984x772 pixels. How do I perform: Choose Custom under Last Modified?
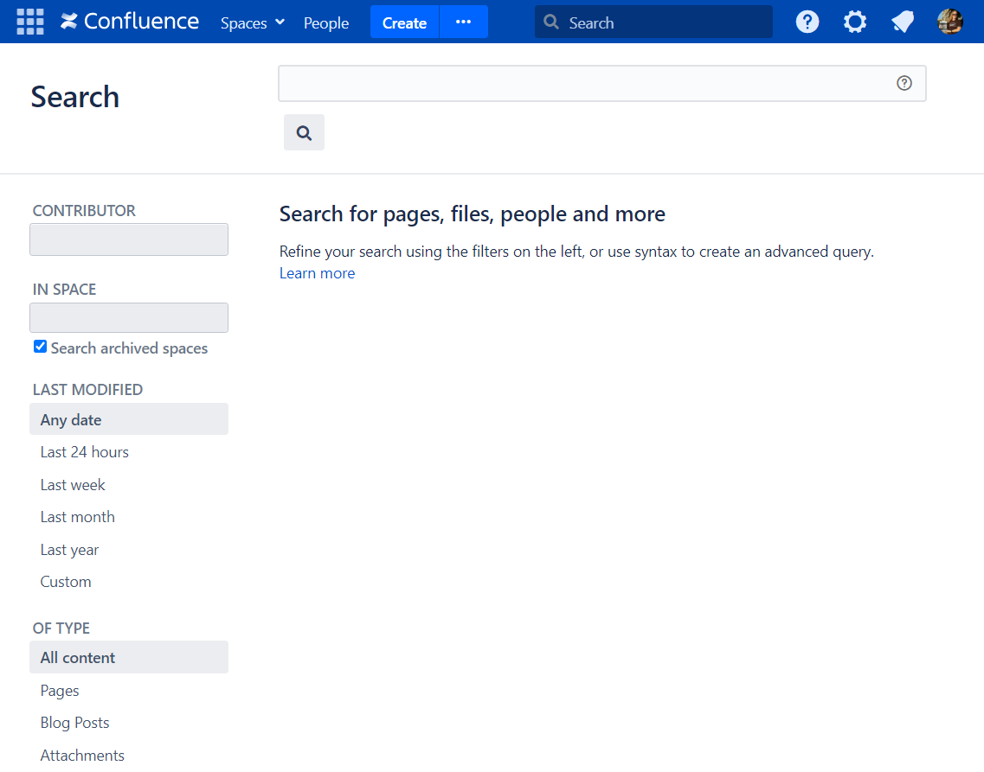coord(65,581)
